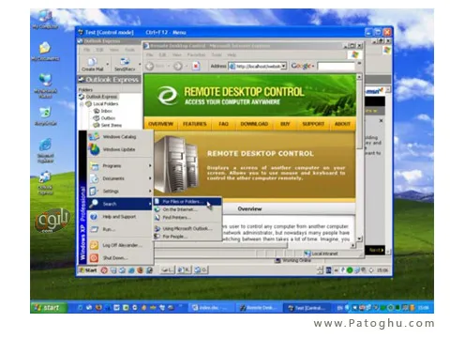This screenshot has width=450, height=338.
Task: Open Help menu in Internet Explorer
Action: (232, 54)
